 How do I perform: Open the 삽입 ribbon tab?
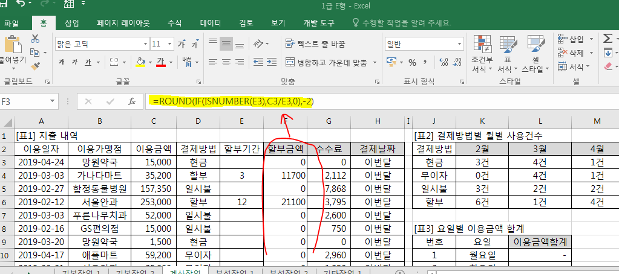[x=71, y=23]
